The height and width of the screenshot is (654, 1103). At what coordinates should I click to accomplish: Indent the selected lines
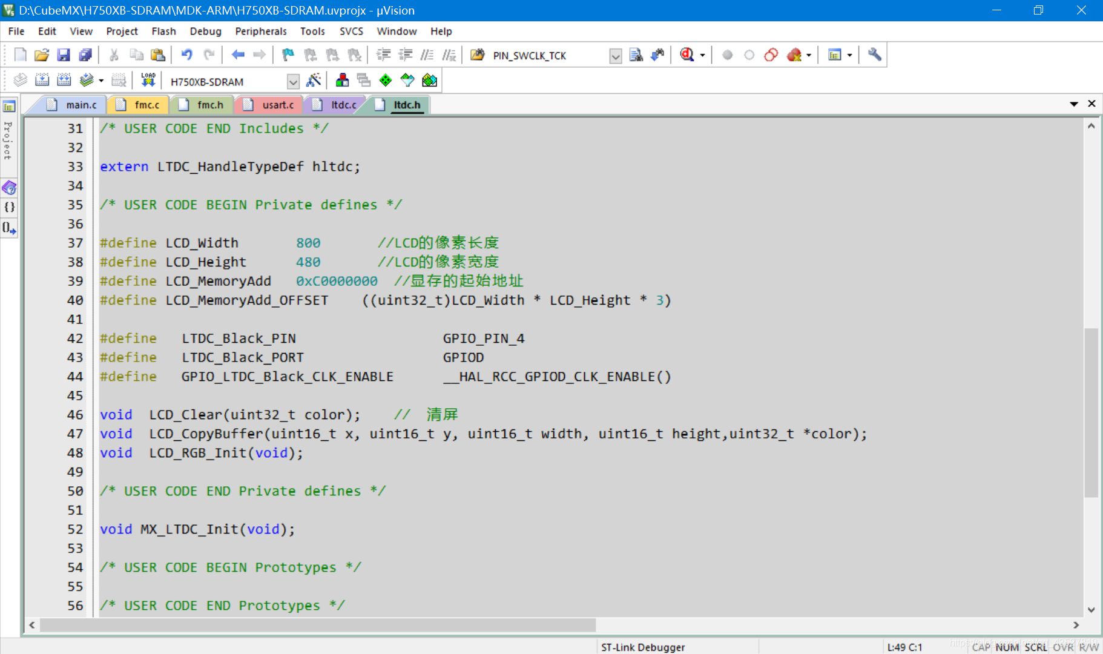pyautogui.click(x=383, y=55)
